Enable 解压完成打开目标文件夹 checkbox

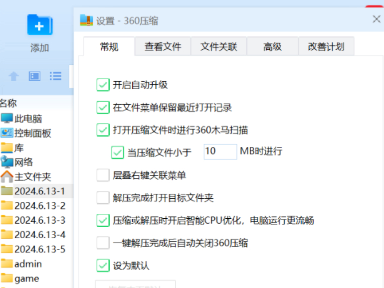point(103,198)
